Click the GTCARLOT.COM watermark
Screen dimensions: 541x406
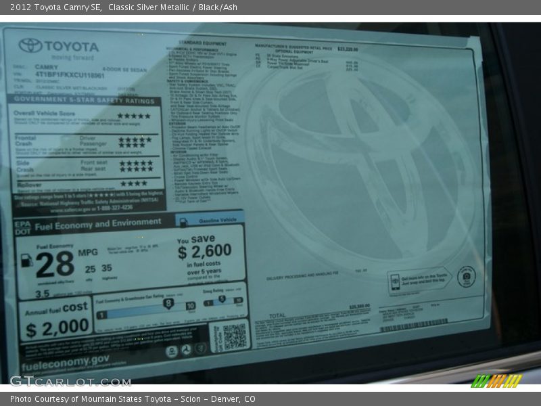coord(70,381)
